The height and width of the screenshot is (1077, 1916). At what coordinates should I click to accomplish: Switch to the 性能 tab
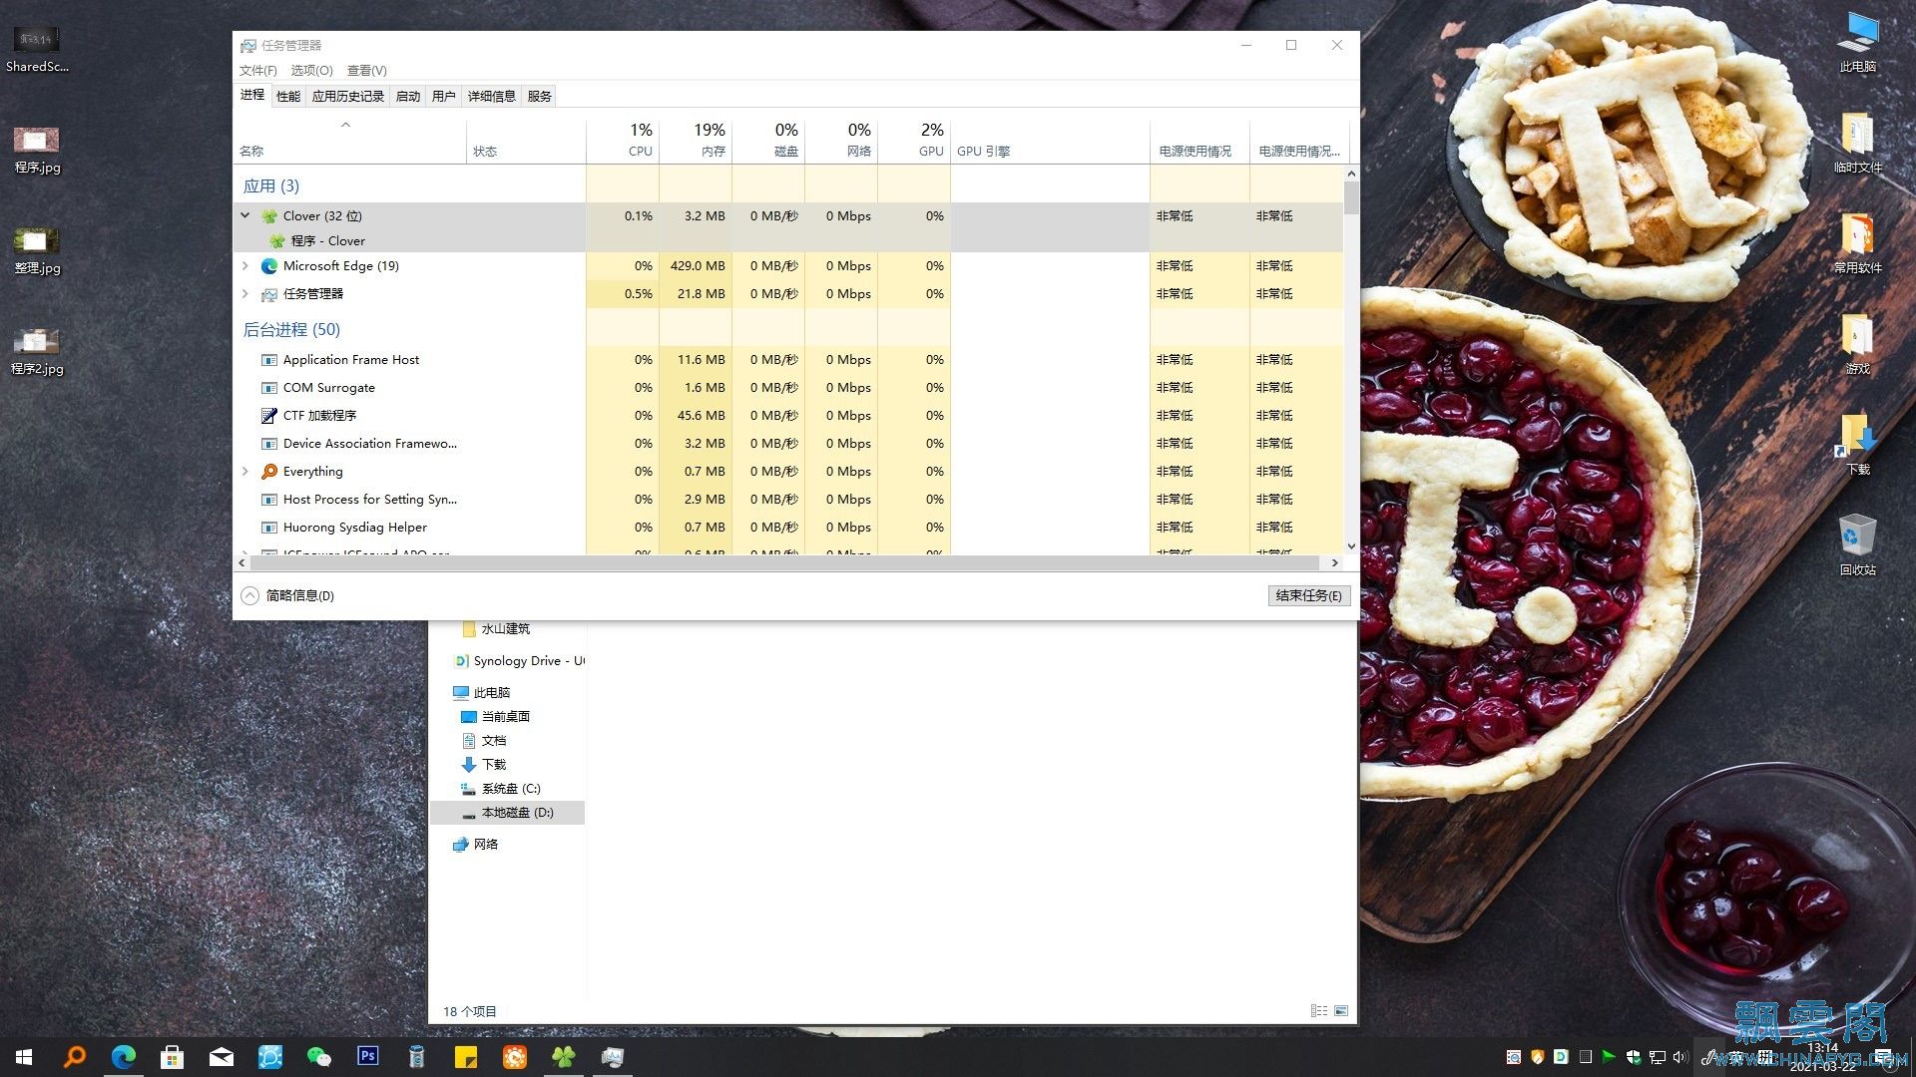(288, 97)
